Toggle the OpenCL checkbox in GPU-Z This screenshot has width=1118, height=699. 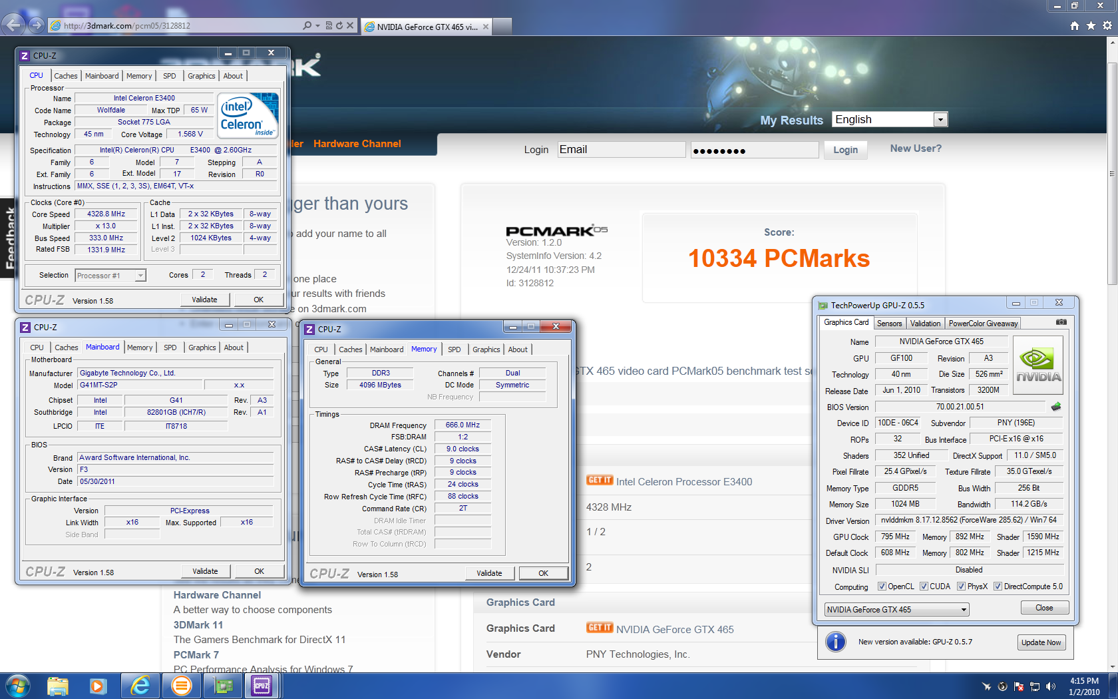882,586
